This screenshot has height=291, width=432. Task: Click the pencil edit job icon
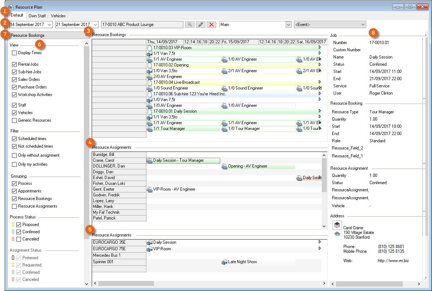coord(201,25)
